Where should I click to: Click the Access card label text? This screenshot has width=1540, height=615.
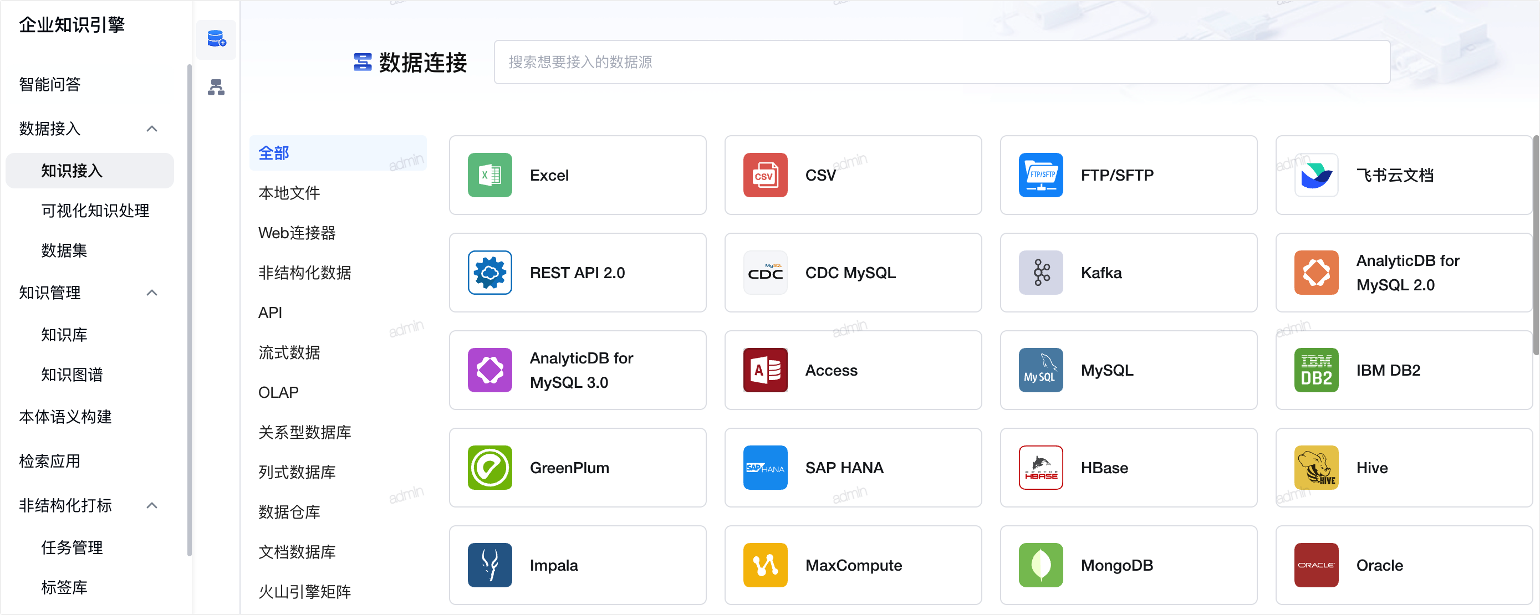tap(831, 371)
